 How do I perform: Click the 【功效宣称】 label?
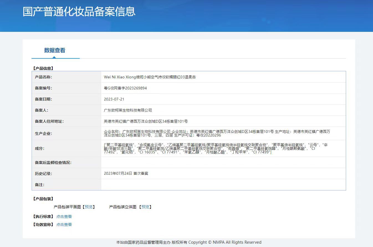43,225
